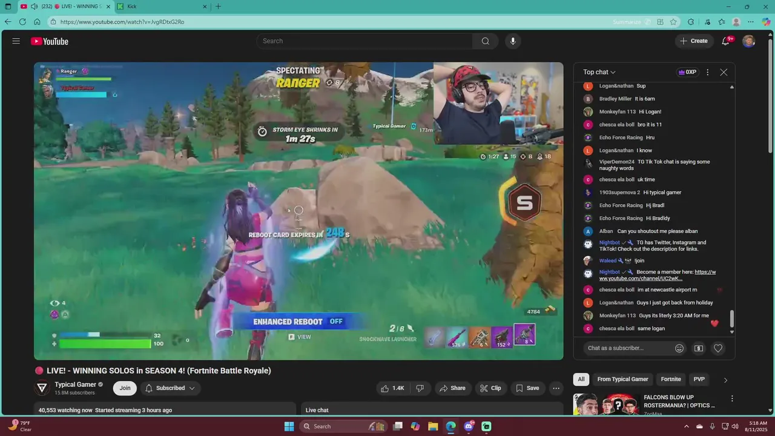Switch to the Kick browser tab
The height and width of the screenshot is (436, 775).
(160, 7)
